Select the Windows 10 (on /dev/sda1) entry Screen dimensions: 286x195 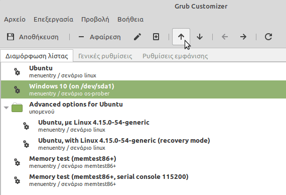click(144, 89)
